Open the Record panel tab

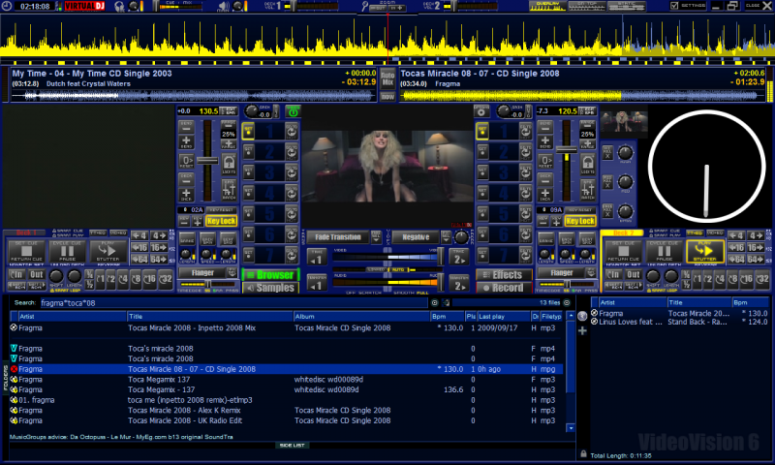point(504,288)
